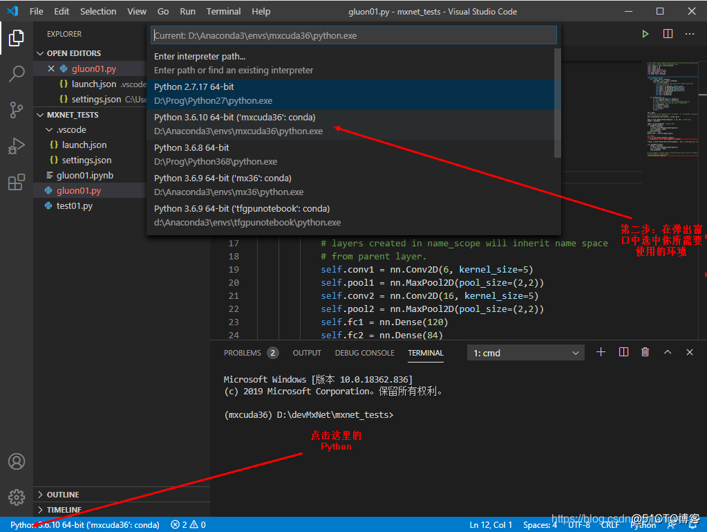
Task: Split the editor to the right
Action: click(668, 34)
